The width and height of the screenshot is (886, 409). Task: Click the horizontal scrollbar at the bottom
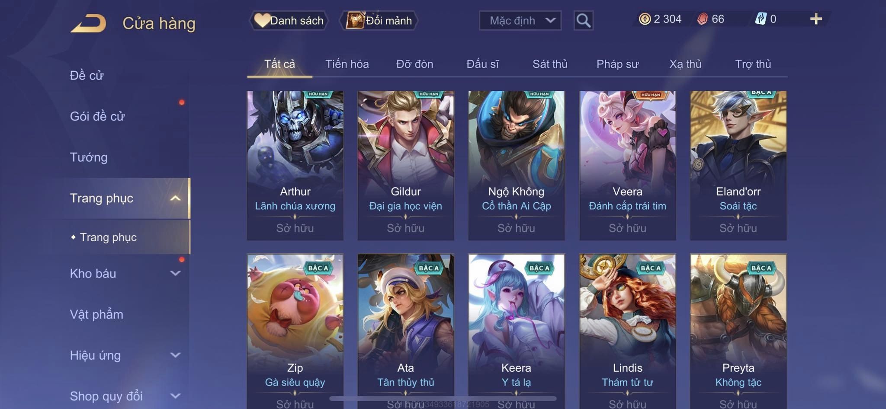pos(443,398)
